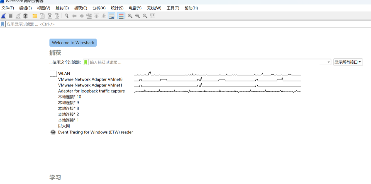Open capture options gear icon in toolbar
Image resolution: width=371 pixels, height=184 pixels.
coord(25,16)
